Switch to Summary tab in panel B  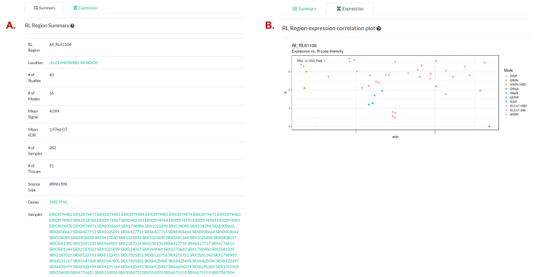(304, 8)
